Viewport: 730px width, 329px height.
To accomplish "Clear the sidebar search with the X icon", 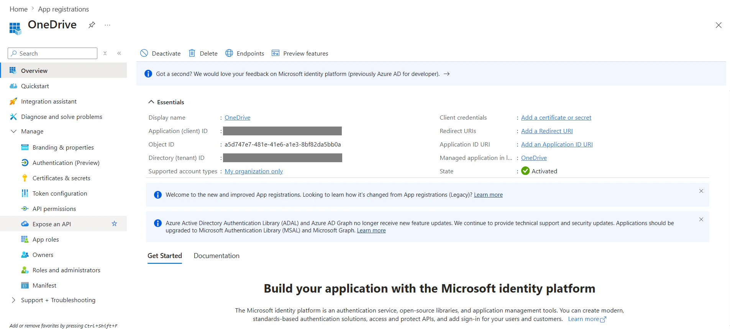I will click(x=105, y=53).
